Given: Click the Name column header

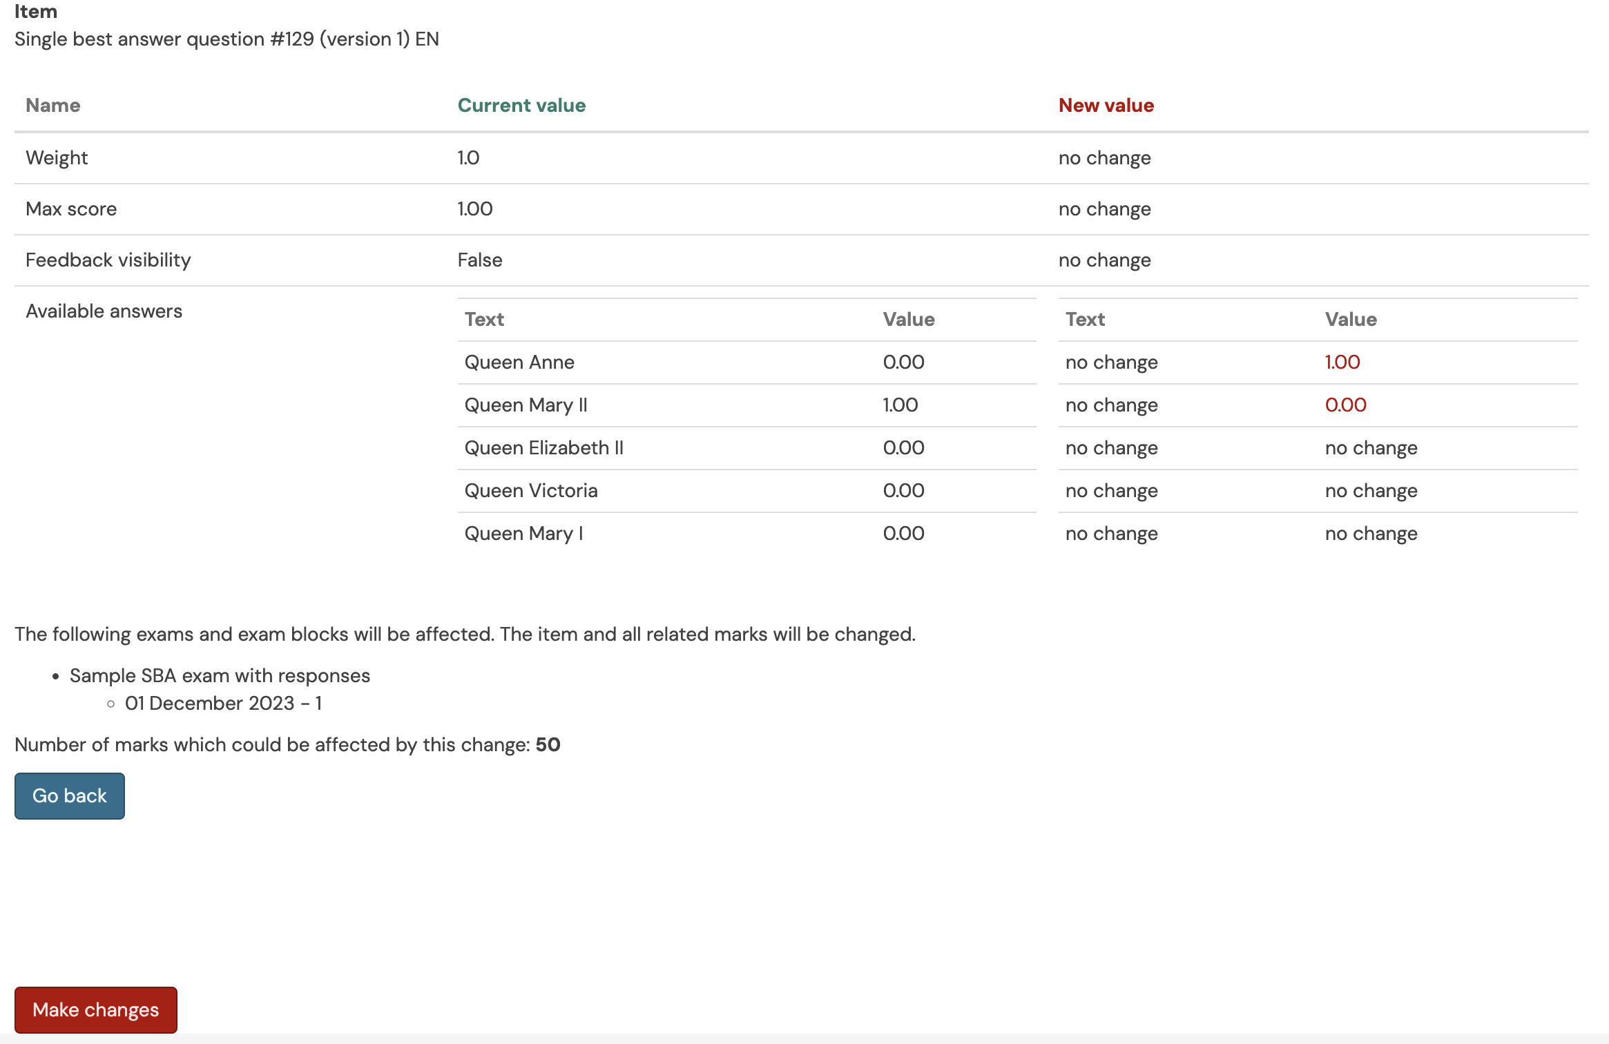Looking at the screenshot, I should point(53,105).
